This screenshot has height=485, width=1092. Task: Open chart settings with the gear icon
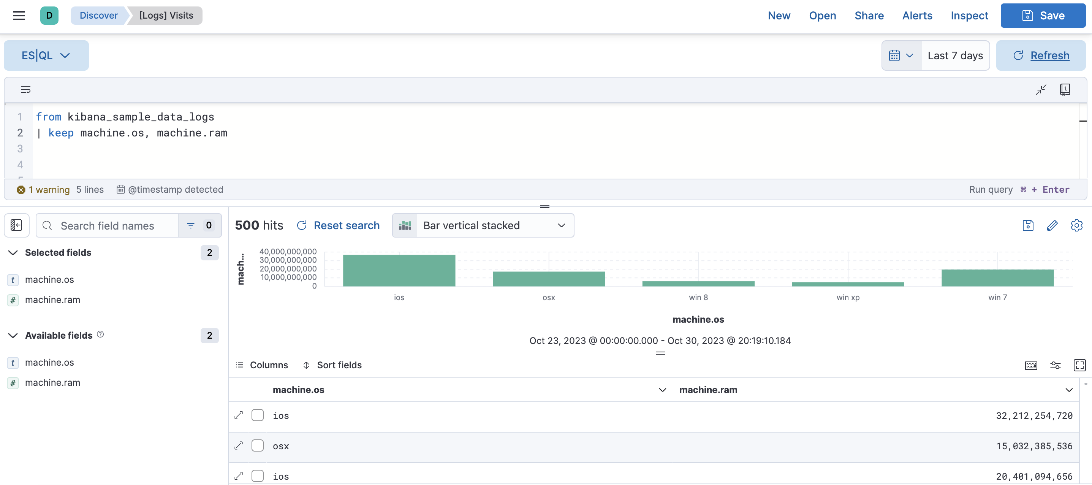(1077, 225)
